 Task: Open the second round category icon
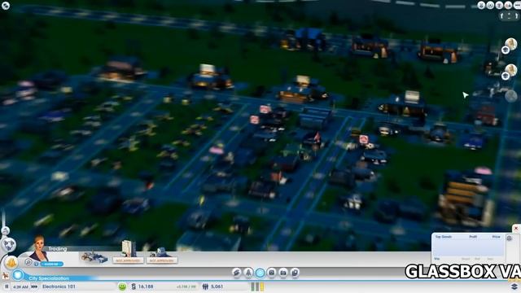(248, 273)
